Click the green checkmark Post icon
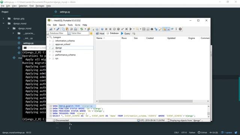Viewport: 240px width, 135px height. tap(122, 29)
